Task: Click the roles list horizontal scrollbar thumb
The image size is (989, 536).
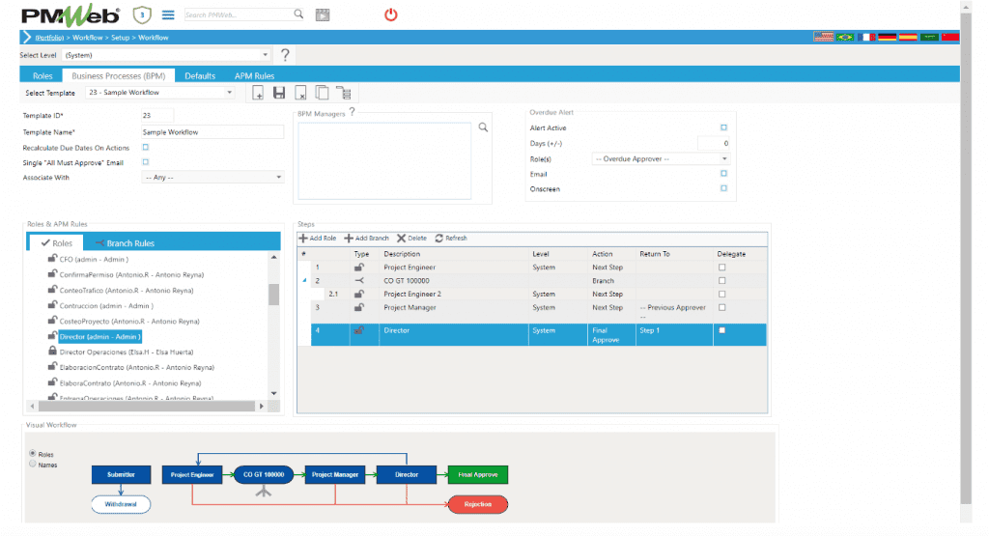Action: click(147, 406)
